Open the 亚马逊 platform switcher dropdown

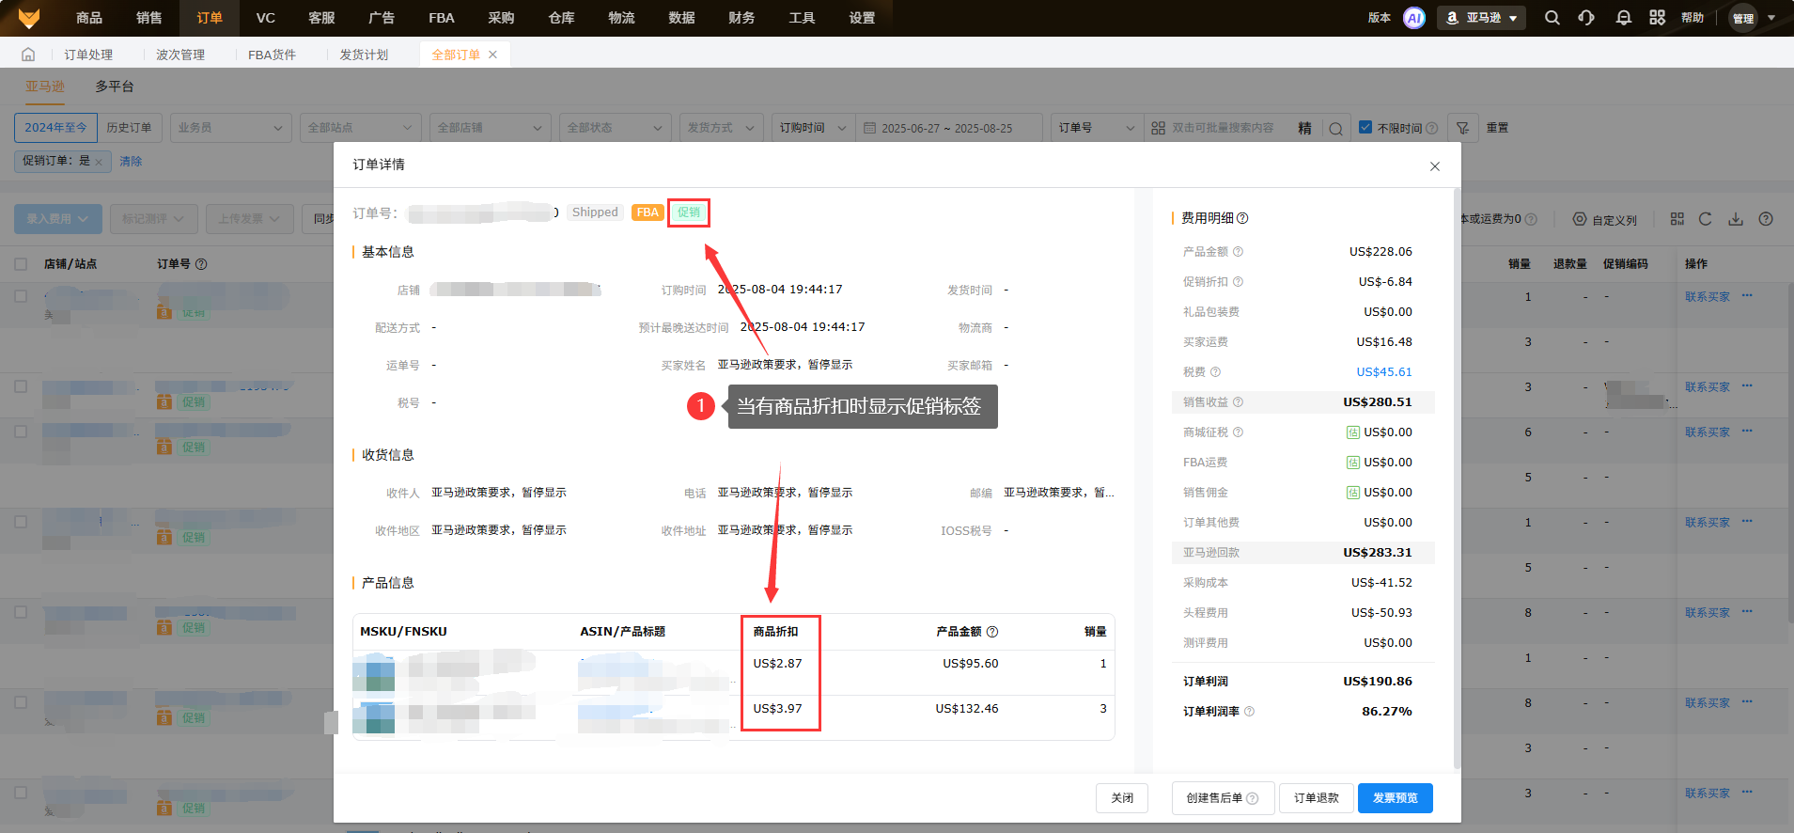point(1481,18)
